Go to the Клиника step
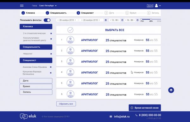 28,13
